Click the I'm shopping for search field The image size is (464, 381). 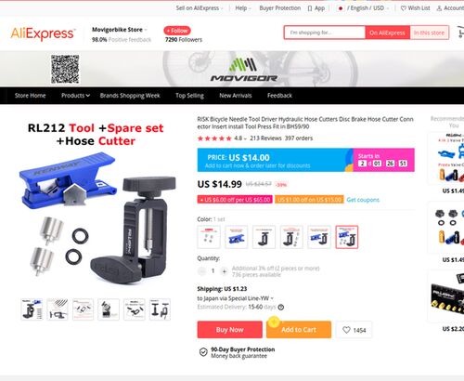[325, 33]
